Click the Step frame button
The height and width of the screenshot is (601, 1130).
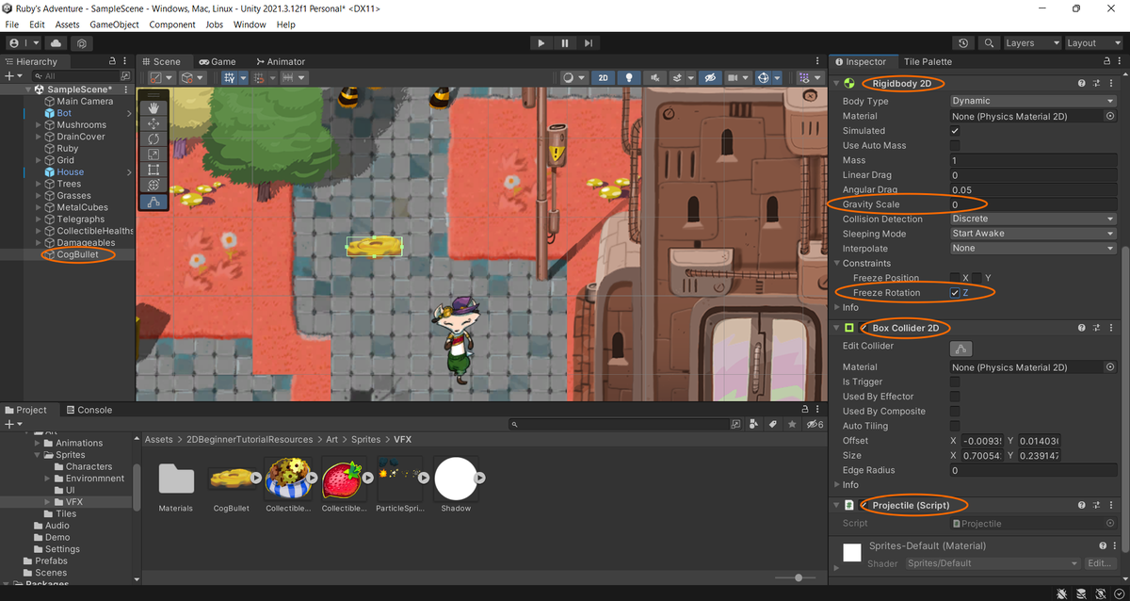point(589,43)
